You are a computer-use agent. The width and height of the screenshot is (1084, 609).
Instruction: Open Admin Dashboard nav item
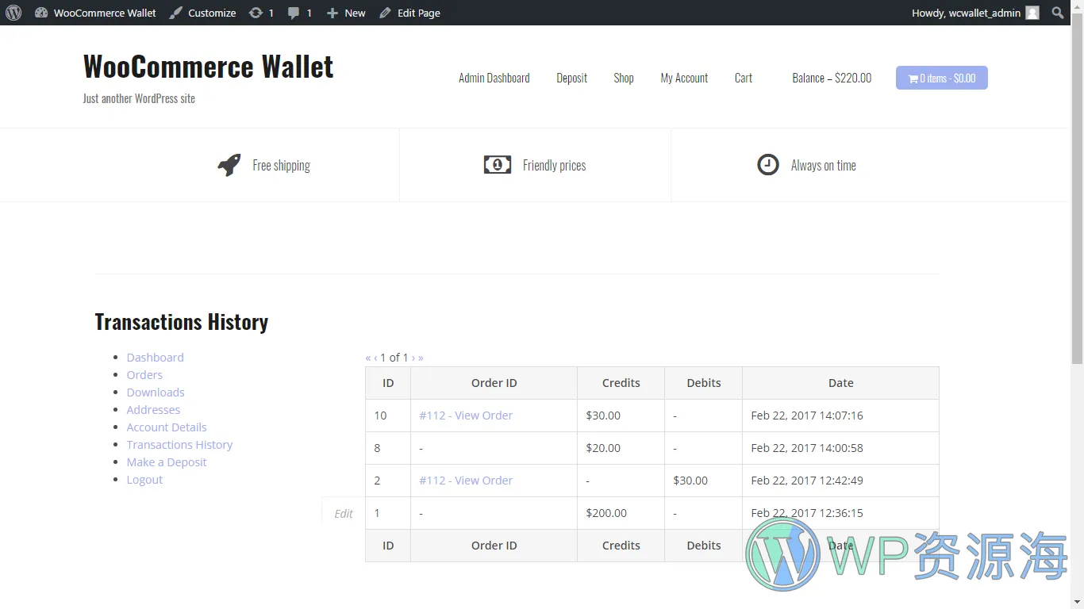pos(494,78)
